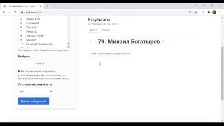Switch to the 'Списком' tab
This screenshot has width=224, height=126.
tap(106, 30)
